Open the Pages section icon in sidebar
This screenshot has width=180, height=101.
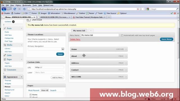(5, 59)
